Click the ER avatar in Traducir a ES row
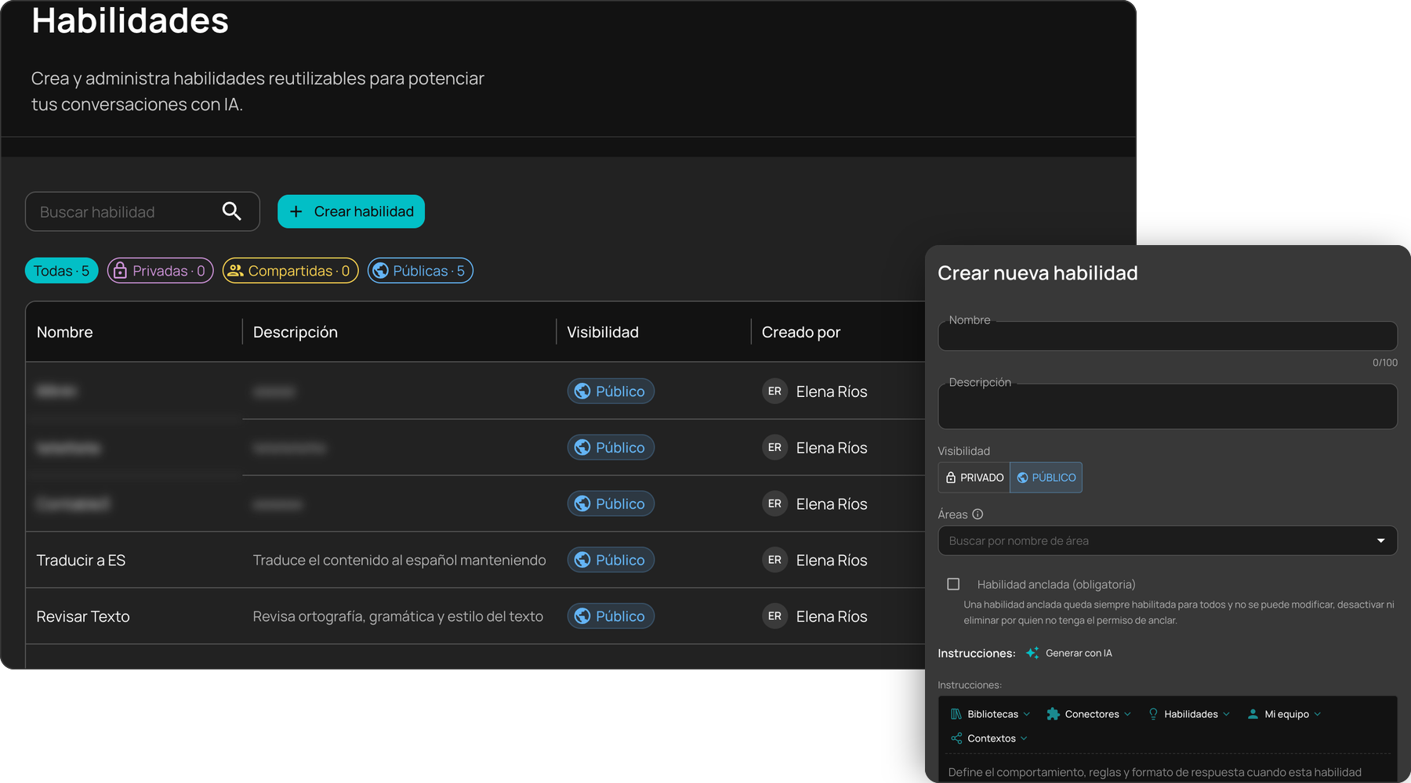Viewport: 1411px width, 783px height. pyautogui.click(x=774, y=560)
